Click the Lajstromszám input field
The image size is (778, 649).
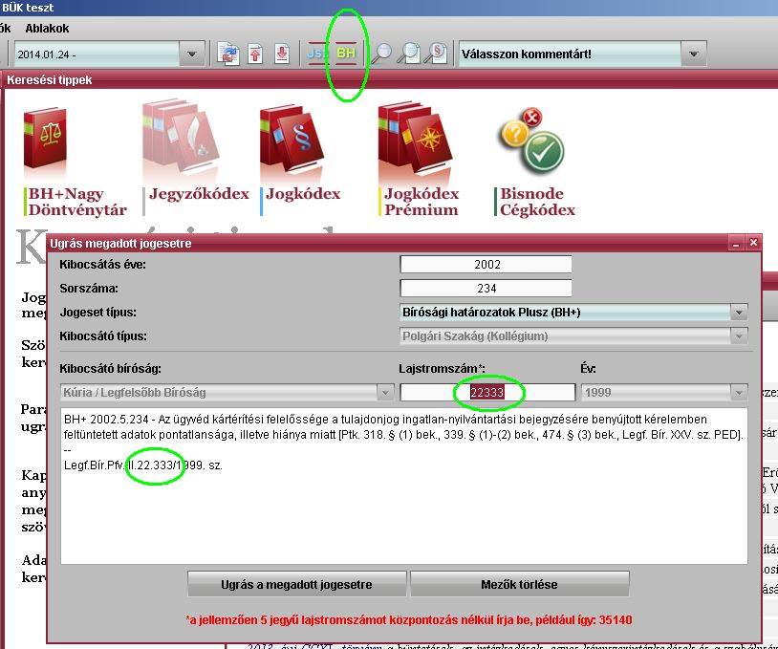pyautogui.click(x=487, y=393)
